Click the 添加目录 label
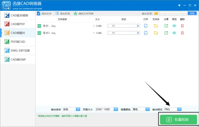The width and height of the screenshot is (199, 127). (x=65, y=14)
